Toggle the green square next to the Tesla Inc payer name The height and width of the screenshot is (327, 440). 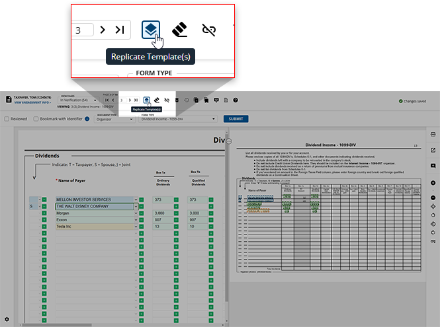click(x=142, y=227)
